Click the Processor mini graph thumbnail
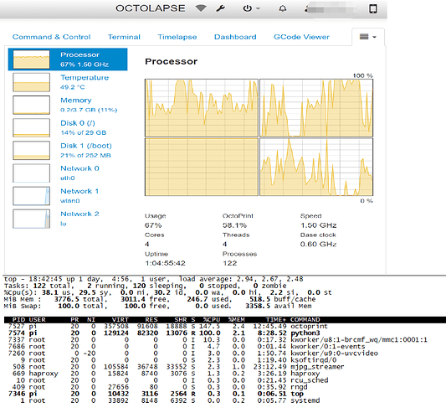 pyautogui.click(x=31, y=59)
